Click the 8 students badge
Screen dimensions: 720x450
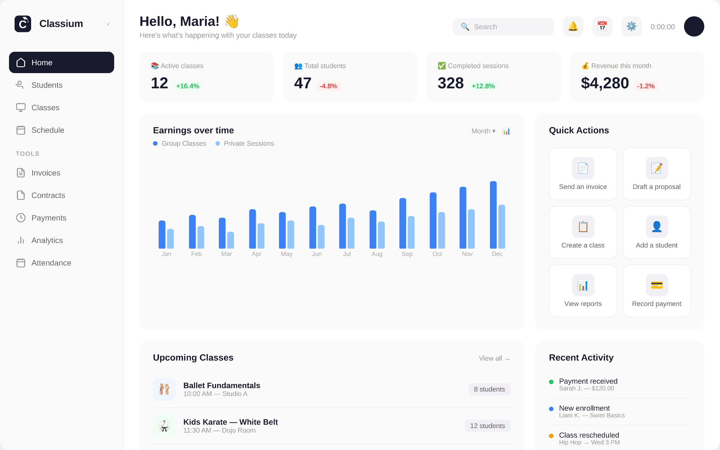click(489, 389)
